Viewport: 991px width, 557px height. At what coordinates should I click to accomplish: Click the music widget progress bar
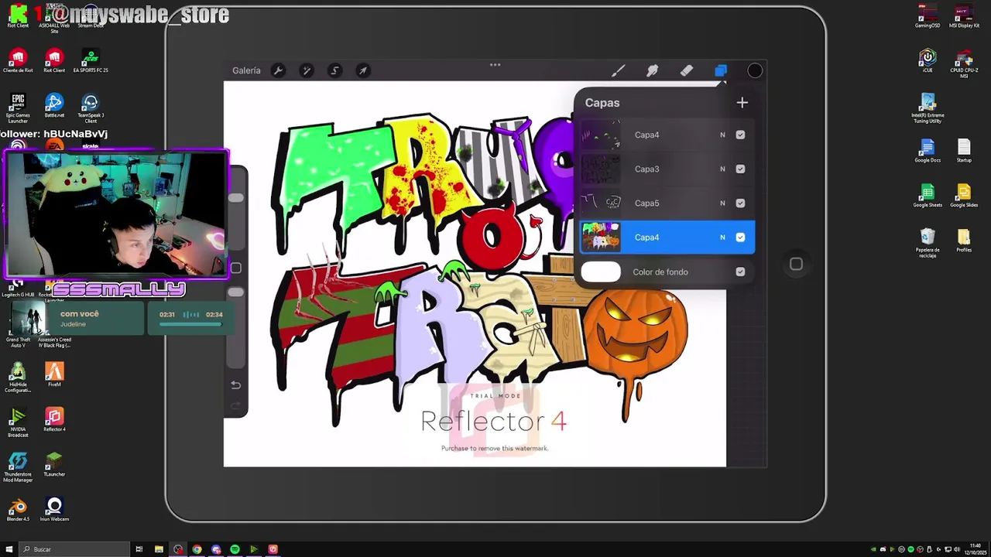[x=190, y=324]
